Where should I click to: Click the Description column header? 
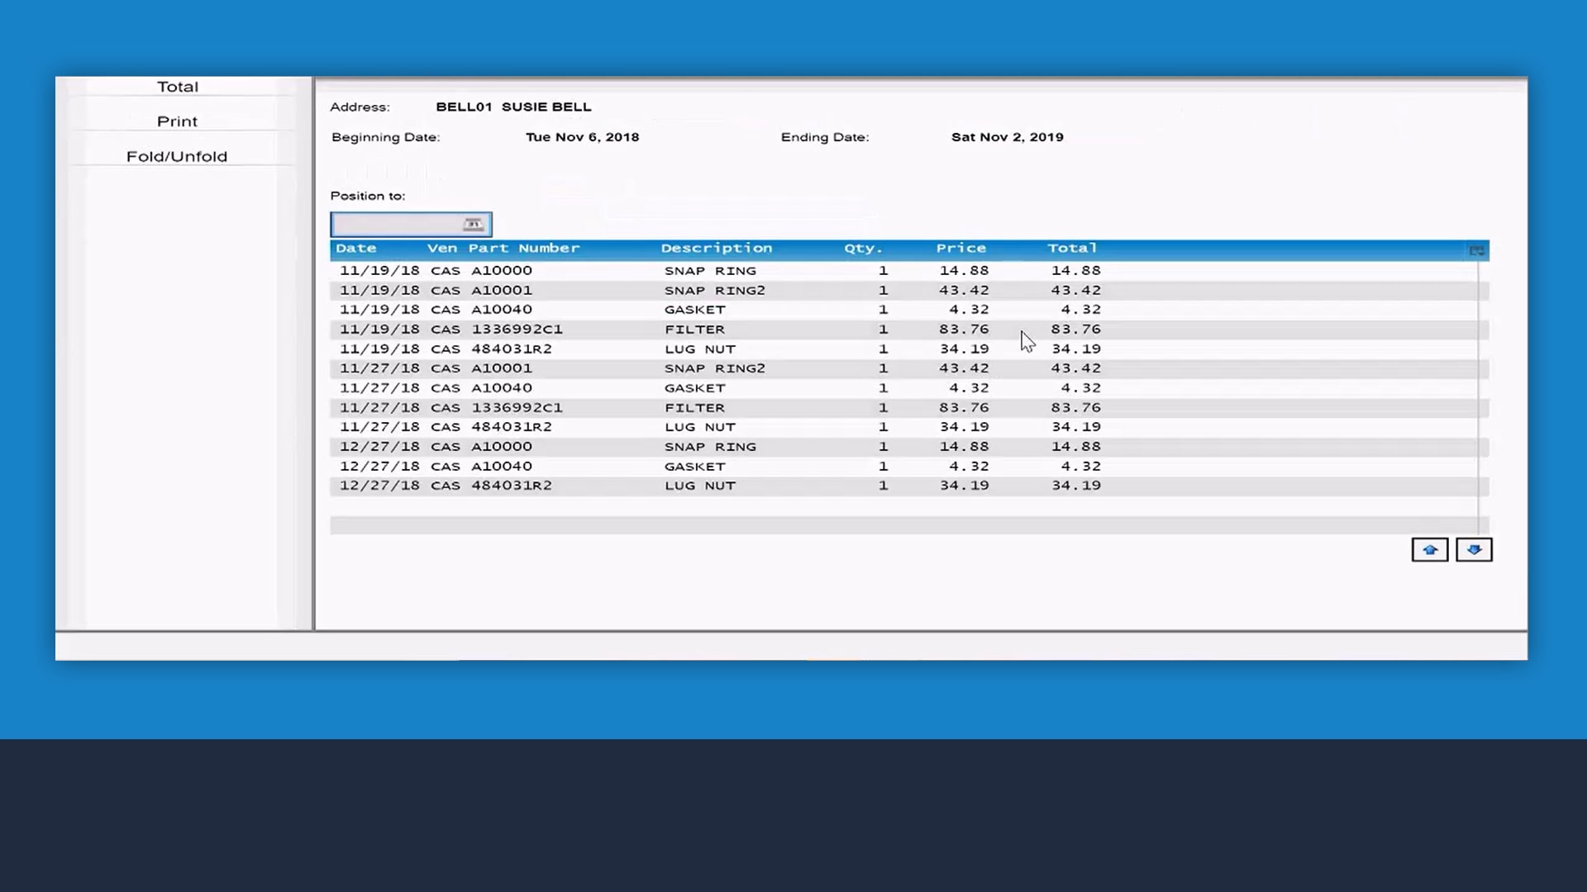716,249
